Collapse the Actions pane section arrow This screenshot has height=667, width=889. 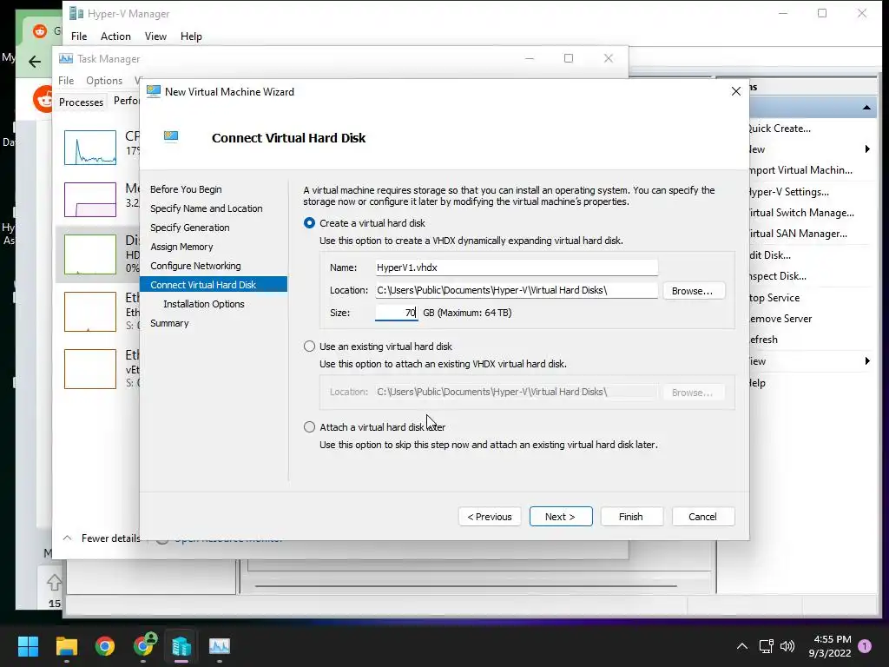click(x=866, y=107)
